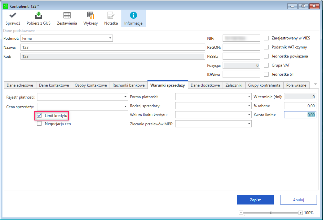Switch to the Rachunki bankowe tab

(x=128, y=85)
